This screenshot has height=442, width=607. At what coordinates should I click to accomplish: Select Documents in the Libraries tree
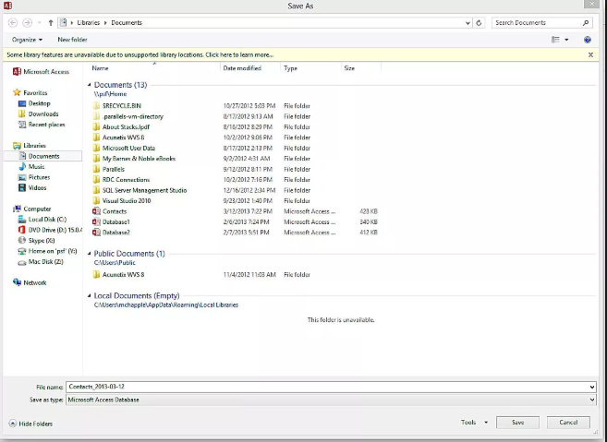pyautogui.click(x=43, y=156)
